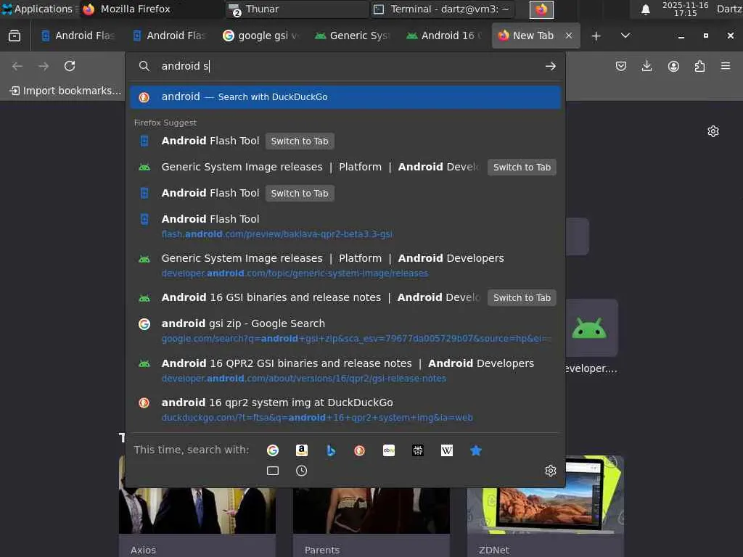Open the Downloads panel
The image size is (743, 557).
(646, 66)
